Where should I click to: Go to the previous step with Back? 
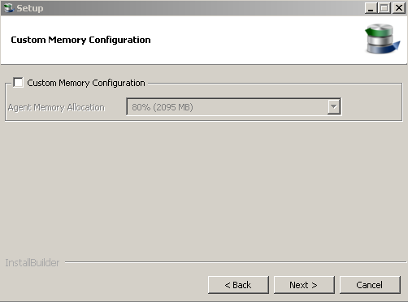click(x=238, y=285)
